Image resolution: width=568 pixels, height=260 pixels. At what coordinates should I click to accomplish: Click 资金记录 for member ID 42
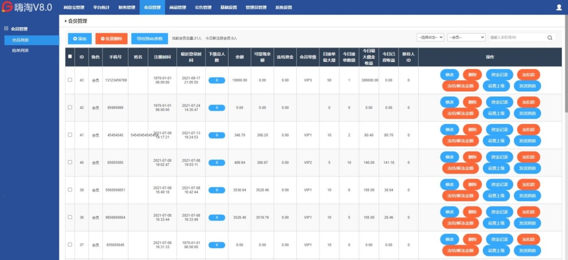[499, 102]
